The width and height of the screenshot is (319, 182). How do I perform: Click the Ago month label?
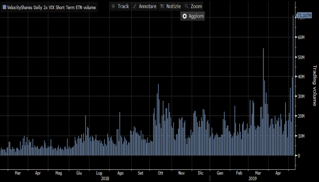point(120,173)
